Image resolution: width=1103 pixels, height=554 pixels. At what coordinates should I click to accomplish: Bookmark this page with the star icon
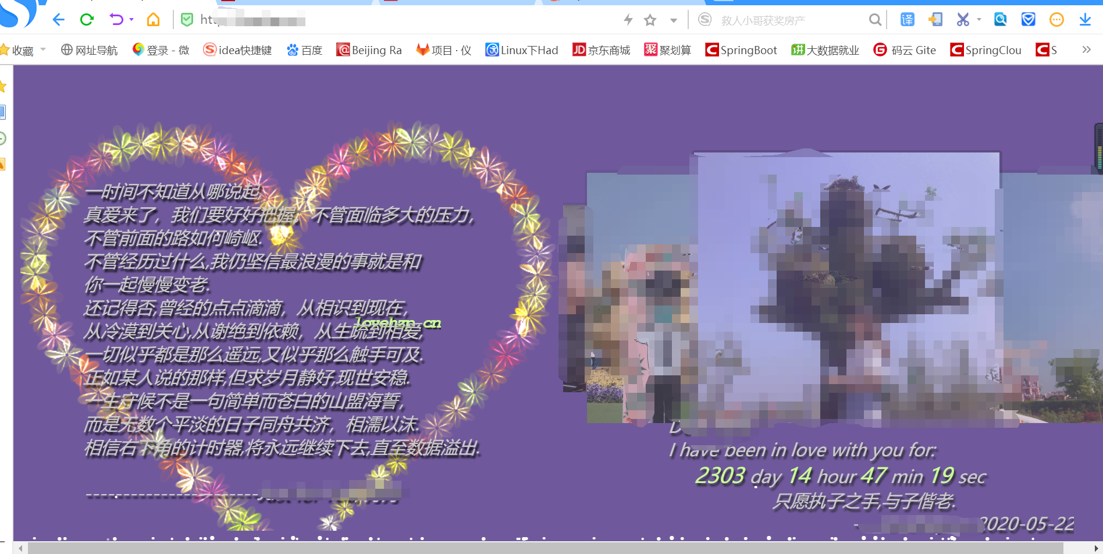point(650,20)
